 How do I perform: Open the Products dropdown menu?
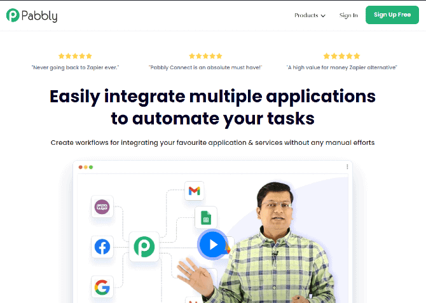click(310, 15)
